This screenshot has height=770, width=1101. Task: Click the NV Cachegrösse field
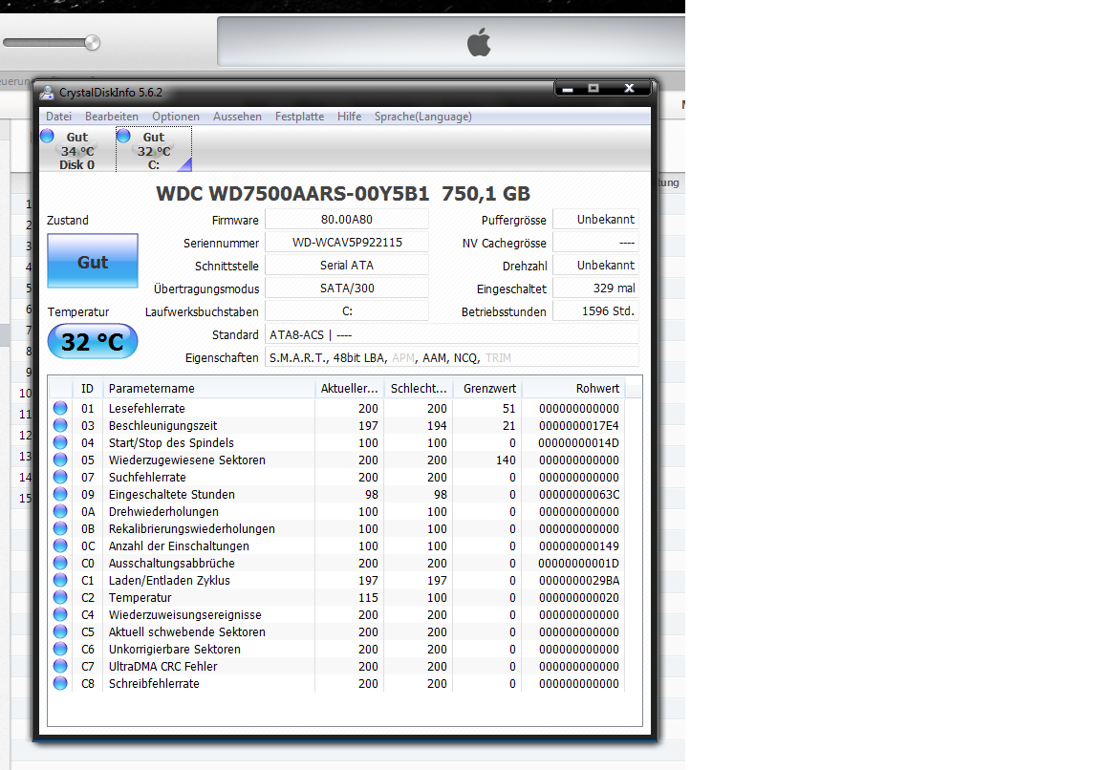click(x=595, y=242)
